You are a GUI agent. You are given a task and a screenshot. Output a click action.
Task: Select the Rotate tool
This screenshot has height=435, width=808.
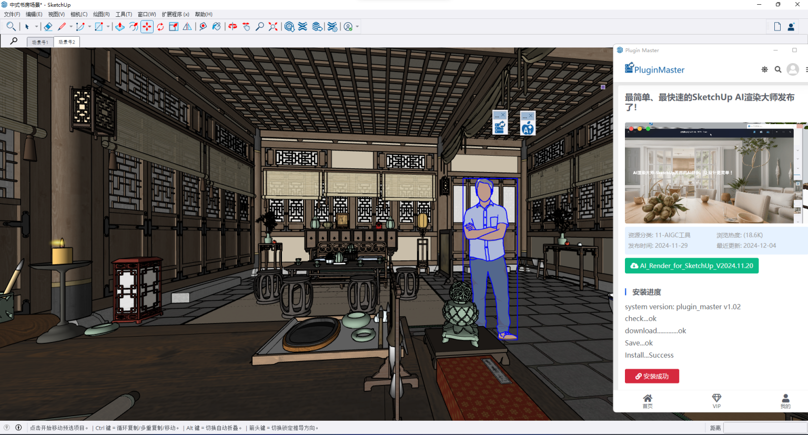coord(159,26)
